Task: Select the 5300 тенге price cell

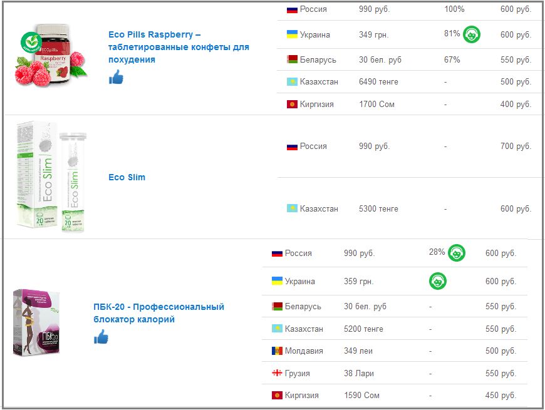Action: coord(378,208)
